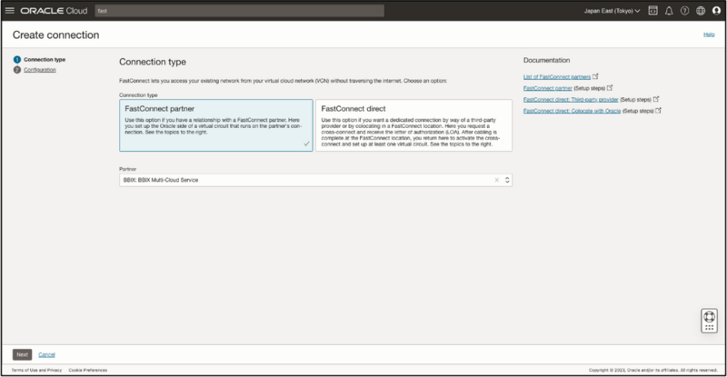Open List of FastConnect partners link

coord(557,77)
